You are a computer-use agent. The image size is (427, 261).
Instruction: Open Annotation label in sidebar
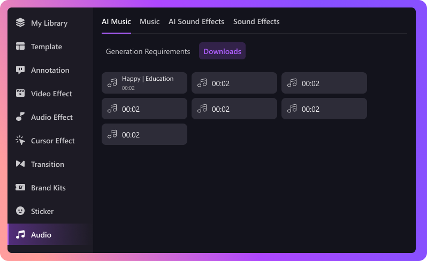point(50,70)
